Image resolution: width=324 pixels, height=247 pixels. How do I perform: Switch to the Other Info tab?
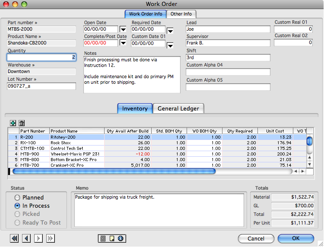point(181,14)
